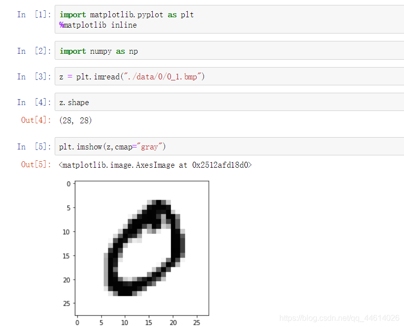Click the y-axis tick label 5
This screenshot has height=327, width=404.
[68, 208]
